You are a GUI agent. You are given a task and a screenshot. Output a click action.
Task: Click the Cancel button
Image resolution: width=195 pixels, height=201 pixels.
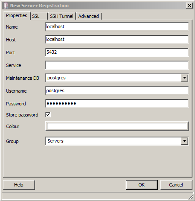[176, 185]
